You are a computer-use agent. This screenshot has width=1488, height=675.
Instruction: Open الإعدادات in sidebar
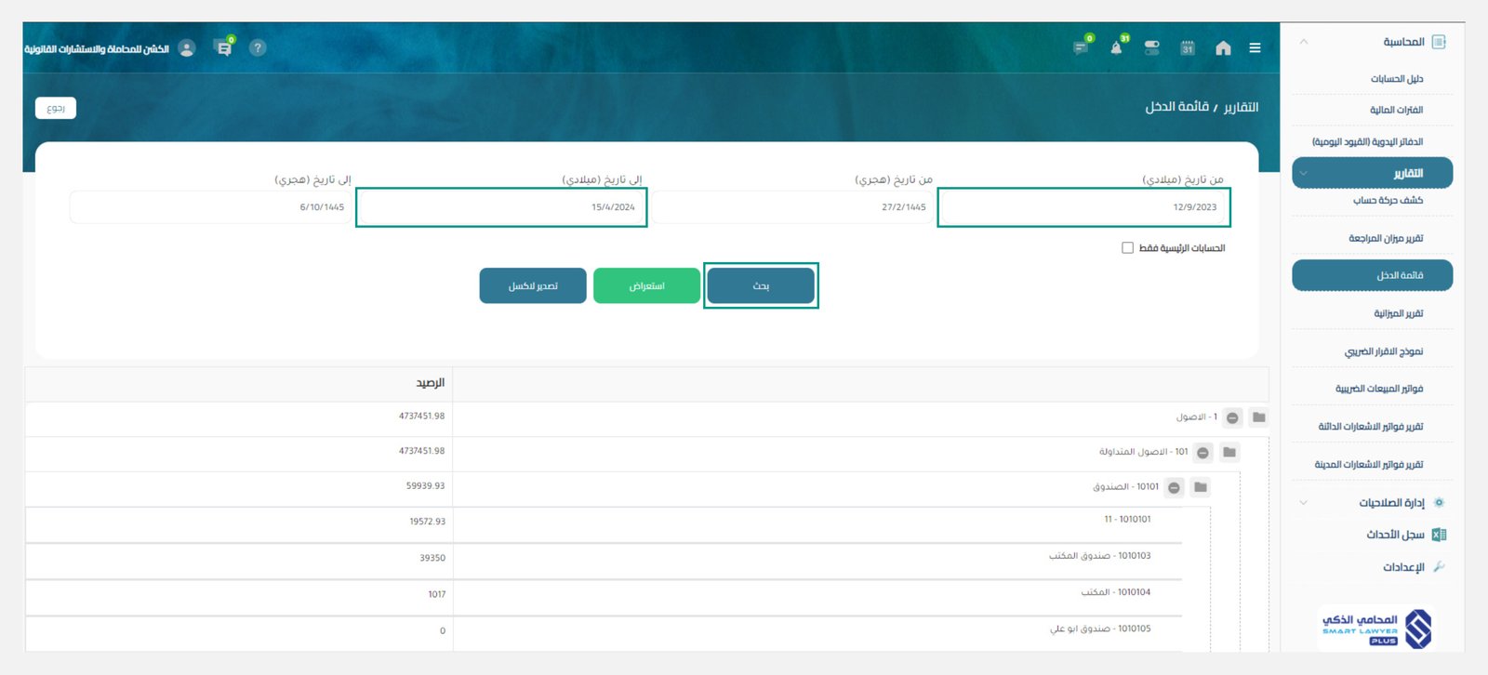1403,567
